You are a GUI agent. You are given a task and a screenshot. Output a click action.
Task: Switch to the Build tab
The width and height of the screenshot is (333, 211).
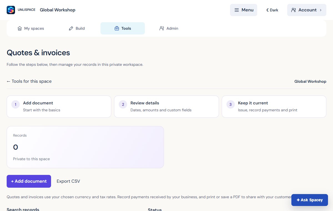click(77, 28)
